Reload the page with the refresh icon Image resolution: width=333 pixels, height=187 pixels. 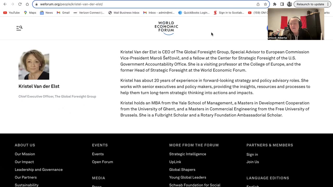tap(20, 4)
